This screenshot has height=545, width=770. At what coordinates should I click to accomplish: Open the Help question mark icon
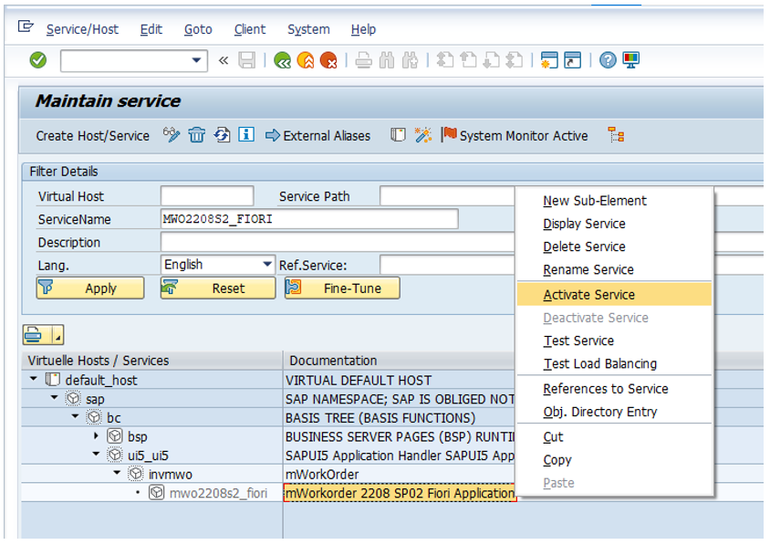click(x=608, y=60)
